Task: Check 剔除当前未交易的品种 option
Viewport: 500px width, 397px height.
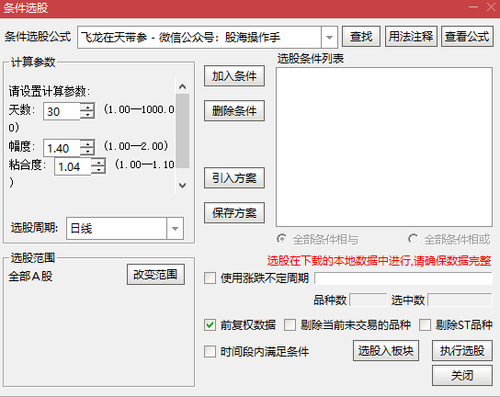Action: point(290,325)
